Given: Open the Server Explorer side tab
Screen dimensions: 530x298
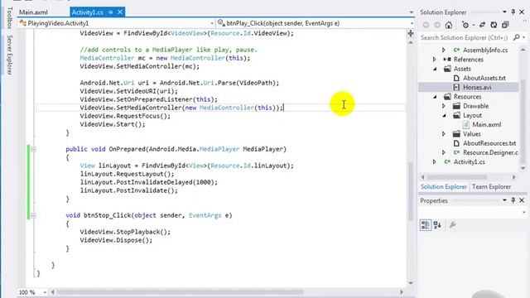Looking at the screenshot, I should pos(10,55).
